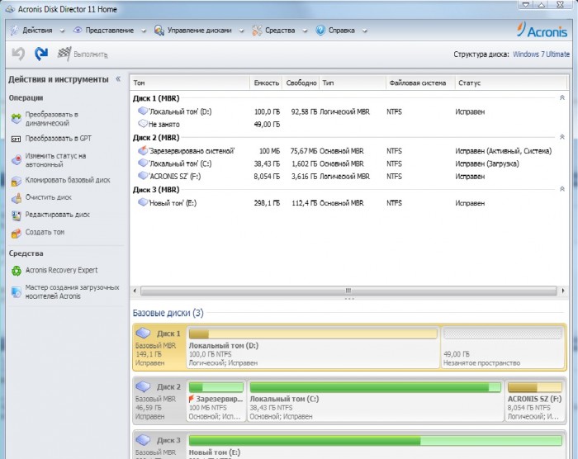Click the Windows 7 Ultimate disk structure link
The width and height of the screenshot is (578, 459).
click(x=539, y=54)
